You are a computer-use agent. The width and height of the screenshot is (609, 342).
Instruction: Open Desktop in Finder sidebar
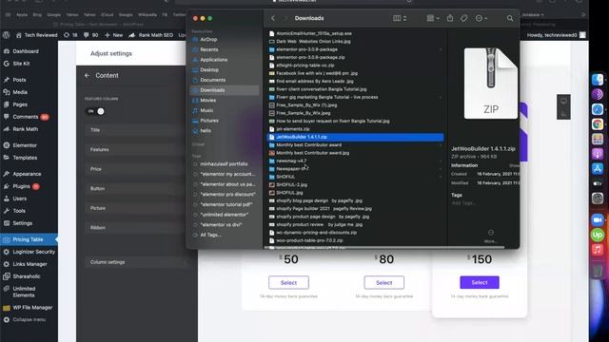pos(209,69)
